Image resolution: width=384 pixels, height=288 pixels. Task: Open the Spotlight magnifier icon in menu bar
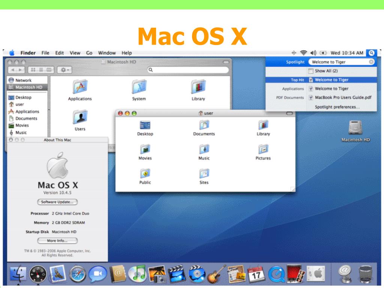371,53
